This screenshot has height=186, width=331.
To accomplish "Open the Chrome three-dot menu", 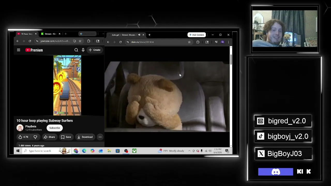I will (x=228, y=42).
